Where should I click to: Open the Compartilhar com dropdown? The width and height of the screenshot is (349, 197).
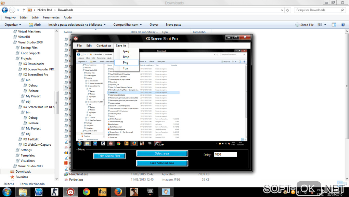127,25
